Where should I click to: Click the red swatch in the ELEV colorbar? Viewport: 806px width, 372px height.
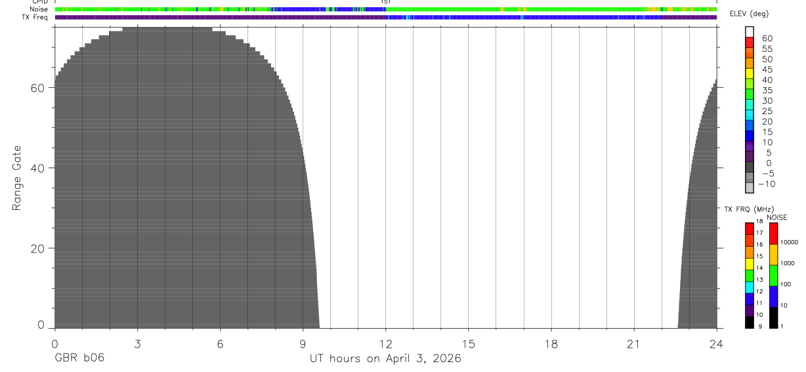click(x=750, y=42)
